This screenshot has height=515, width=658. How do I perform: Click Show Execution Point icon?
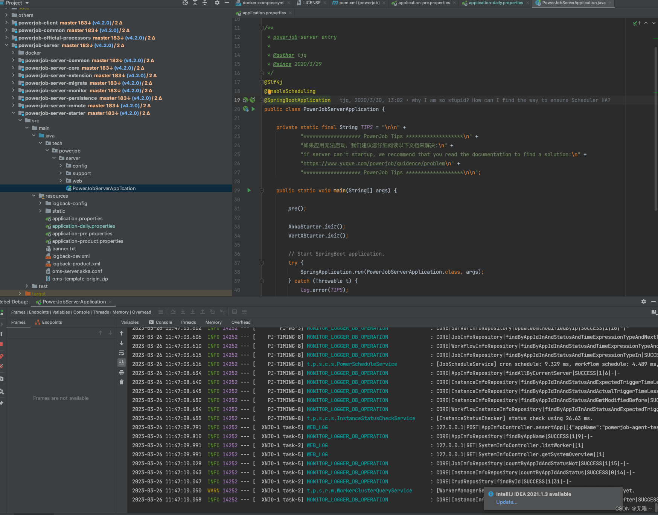coord(161,312)
